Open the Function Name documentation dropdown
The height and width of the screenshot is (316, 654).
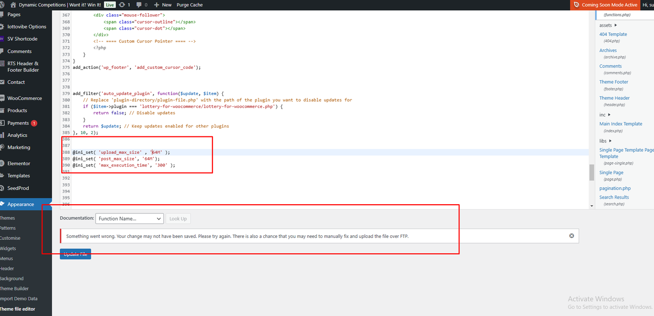[x=129, y=218]
